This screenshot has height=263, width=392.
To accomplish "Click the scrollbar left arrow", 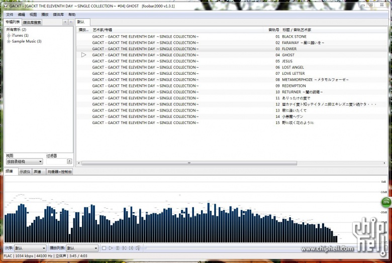I will coord(79,163).
